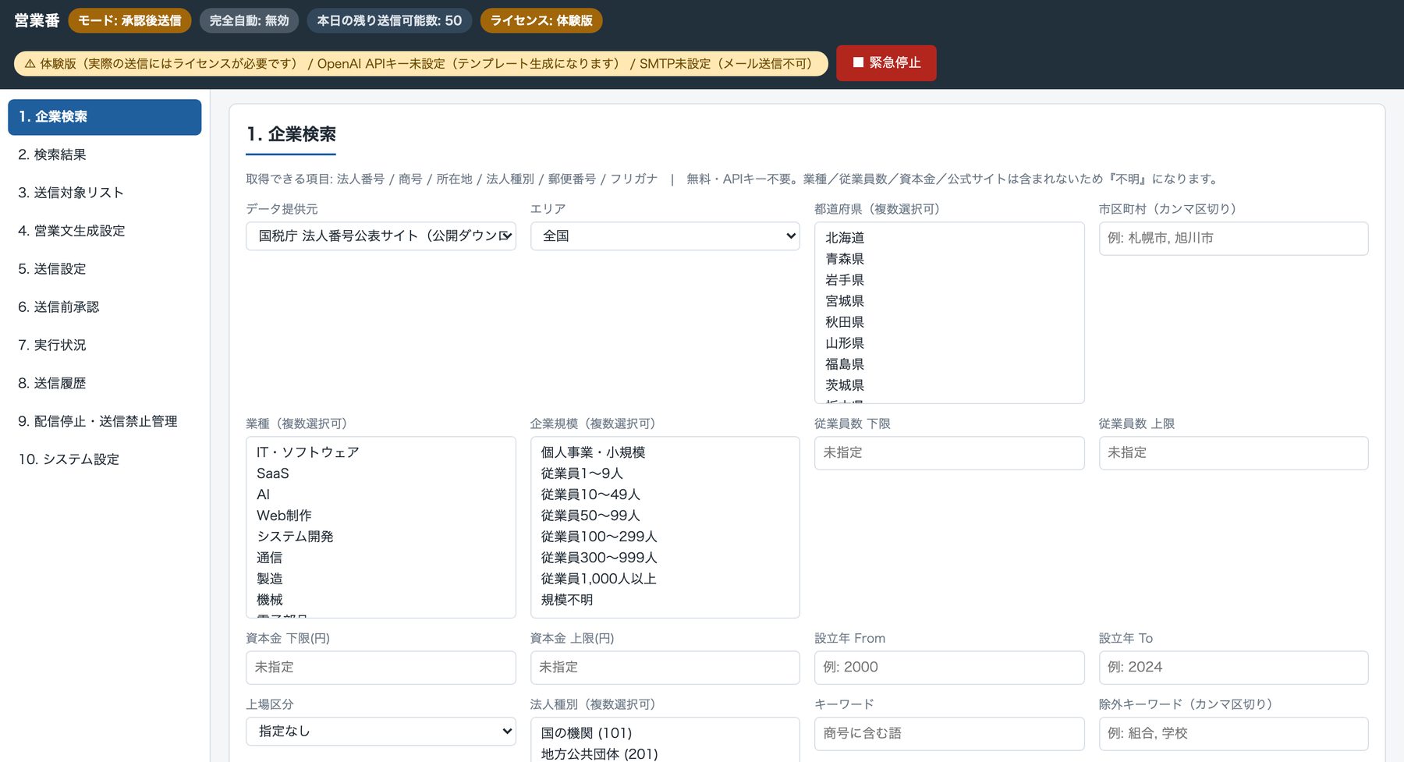The width and height of the screenshot is (1404, 762).
Task: Open 1. 企業検索 in the sidebar
Action: (105, 117)
